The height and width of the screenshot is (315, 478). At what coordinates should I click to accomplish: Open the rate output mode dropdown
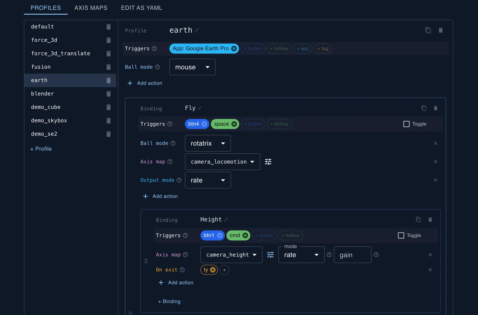pyautogui.click(x=208, y=180)
